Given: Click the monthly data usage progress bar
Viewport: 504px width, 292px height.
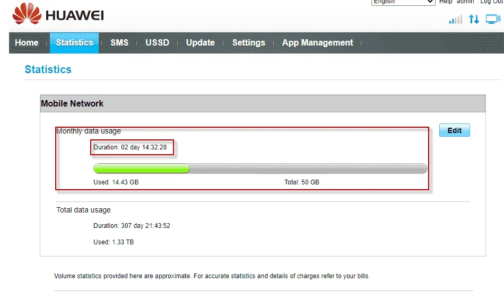Looking at the screenshot, I should [260, 169].
